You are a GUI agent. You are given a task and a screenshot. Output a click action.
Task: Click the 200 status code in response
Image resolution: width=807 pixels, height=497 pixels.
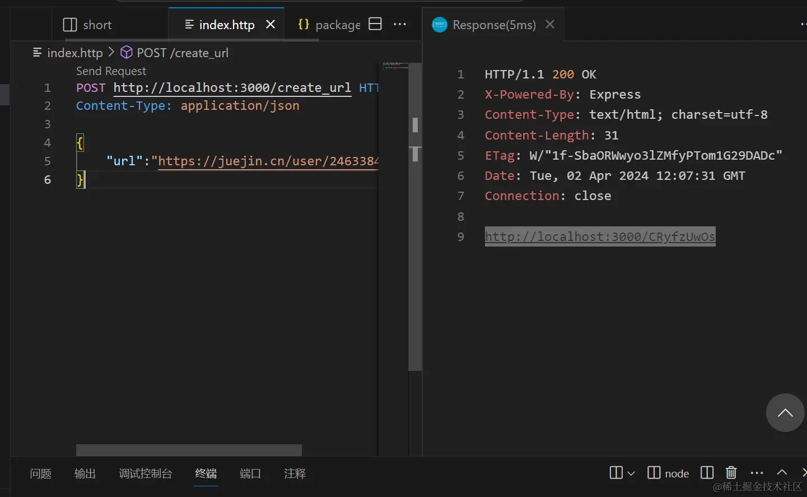tap(563, 75)
